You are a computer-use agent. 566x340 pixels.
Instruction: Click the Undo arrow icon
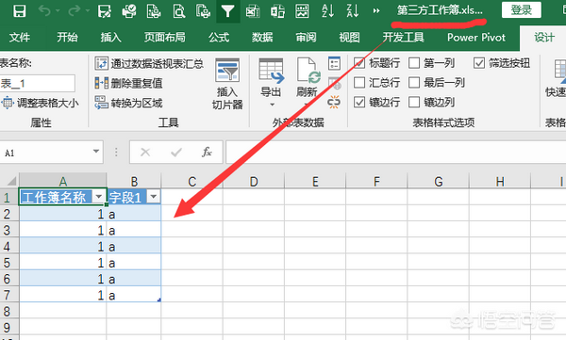pyautogui.click(x=44, y=10)
